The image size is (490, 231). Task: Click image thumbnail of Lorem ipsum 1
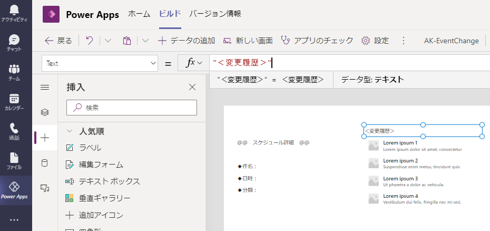[374, 146]
